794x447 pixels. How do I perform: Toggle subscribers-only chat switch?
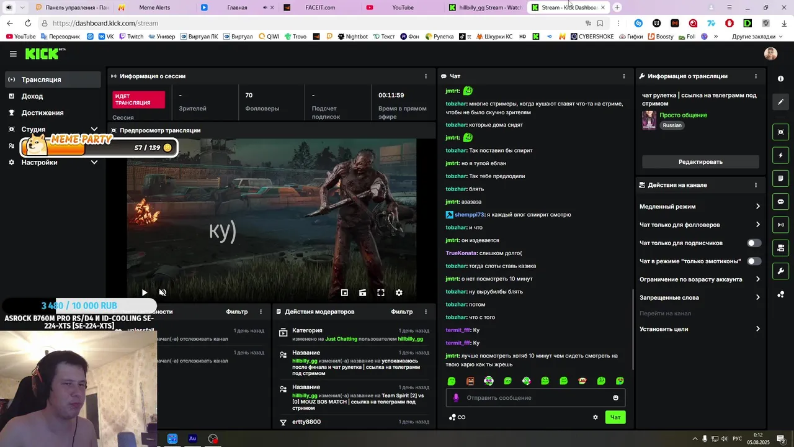[x=754, y=243]
